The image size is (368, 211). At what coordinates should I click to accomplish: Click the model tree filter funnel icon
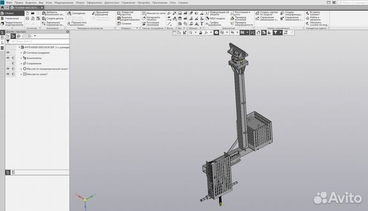click(8, 41)
